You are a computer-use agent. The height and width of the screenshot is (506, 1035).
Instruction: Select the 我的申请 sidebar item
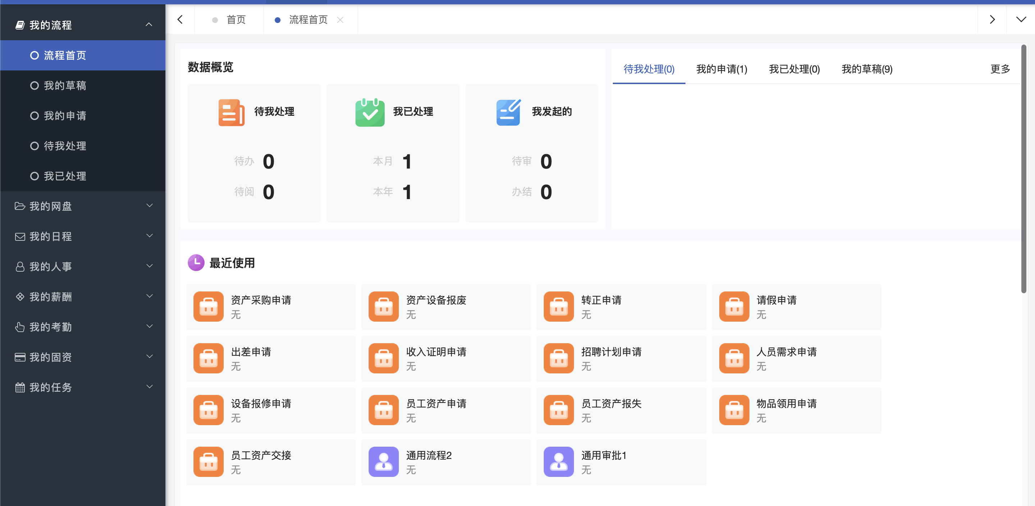83,116
